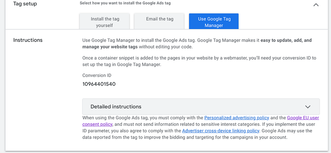Open the Google EU user consent policy link

coord(303,118)
